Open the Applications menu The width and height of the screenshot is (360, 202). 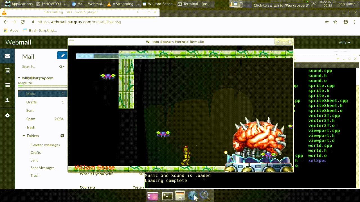[x=19, y=4]
